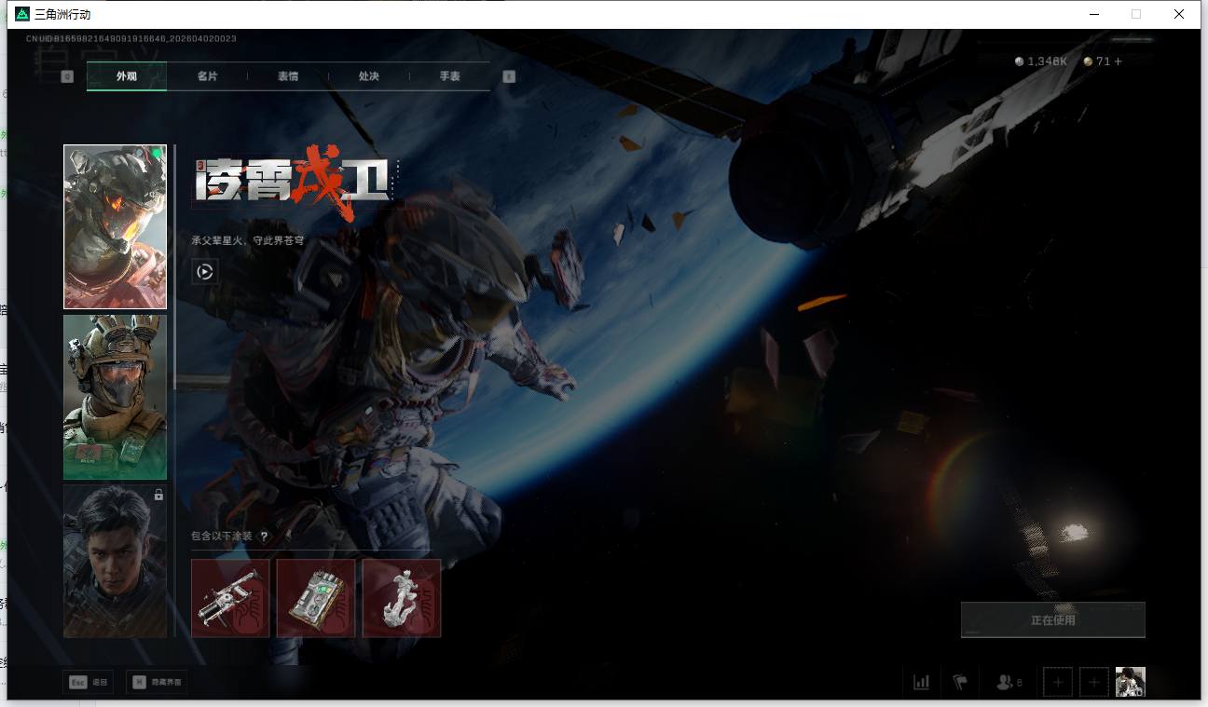Click the 正在使用 button
1208x707 pixels.
coord(1052,619)
